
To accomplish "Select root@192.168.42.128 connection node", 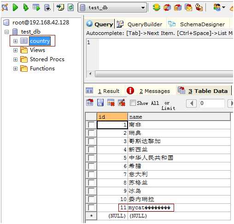I will click(41, 23).
